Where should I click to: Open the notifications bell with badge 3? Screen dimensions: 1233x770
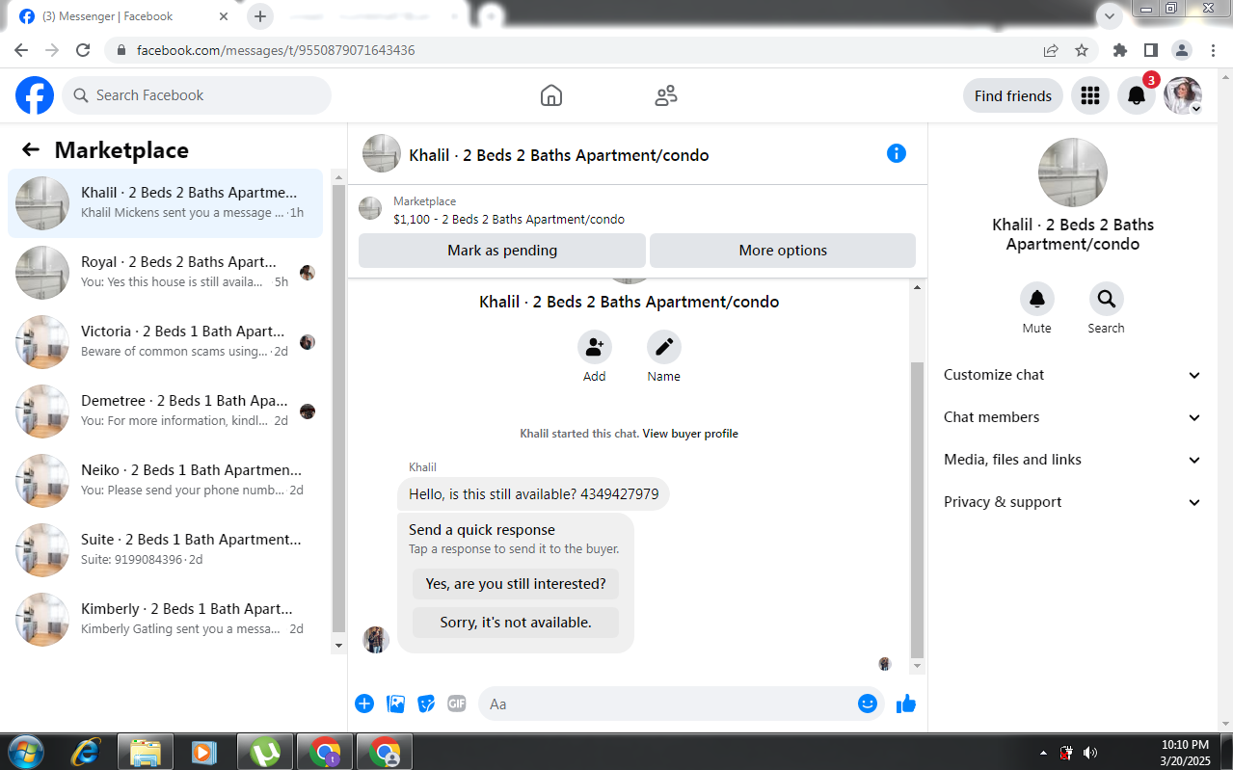tap(1137, 95)
